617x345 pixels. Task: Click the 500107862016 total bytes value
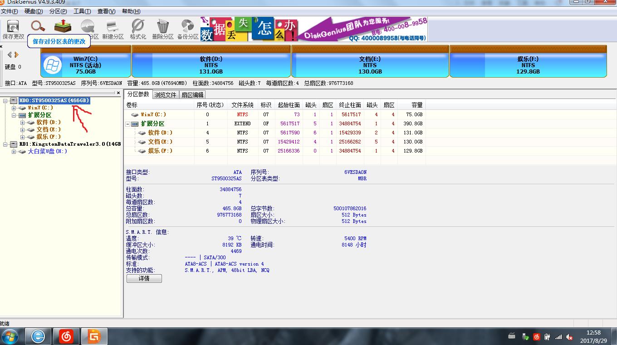tap(350, 209)
